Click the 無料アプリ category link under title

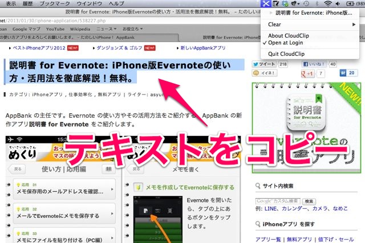point(109,94)
